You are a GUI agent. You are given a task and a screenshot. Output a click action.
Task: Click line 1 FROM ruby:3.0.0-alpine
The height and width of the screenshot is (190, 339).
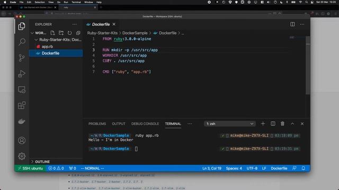tap(127, 39)
